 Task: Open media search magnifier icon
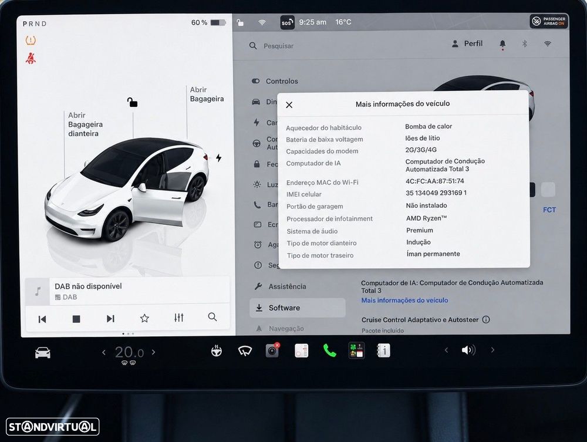(212, 317)
